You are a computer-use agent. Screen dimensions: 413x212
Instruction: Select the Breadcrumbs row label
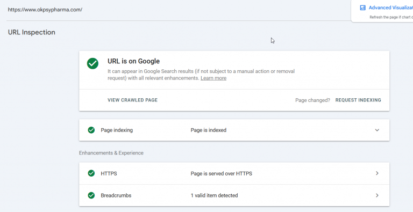click(x=116, y=195)
